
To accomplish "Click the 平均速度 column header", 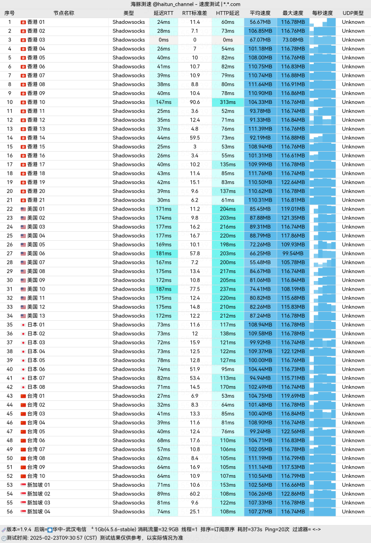I will pos(260,13).
